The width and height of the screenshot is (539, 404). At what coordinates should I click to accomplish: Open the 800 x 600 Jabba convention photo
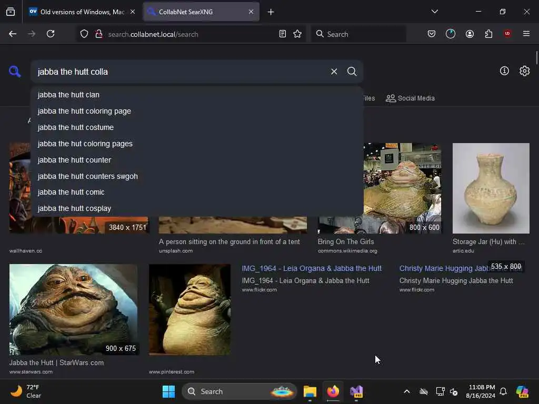(x=402, y=188)
